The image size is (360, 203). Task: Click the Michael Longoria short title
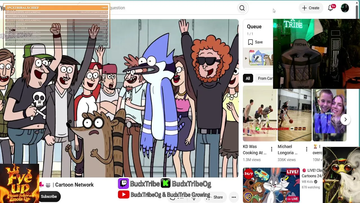pyautogui.click(x=288, y=150)
